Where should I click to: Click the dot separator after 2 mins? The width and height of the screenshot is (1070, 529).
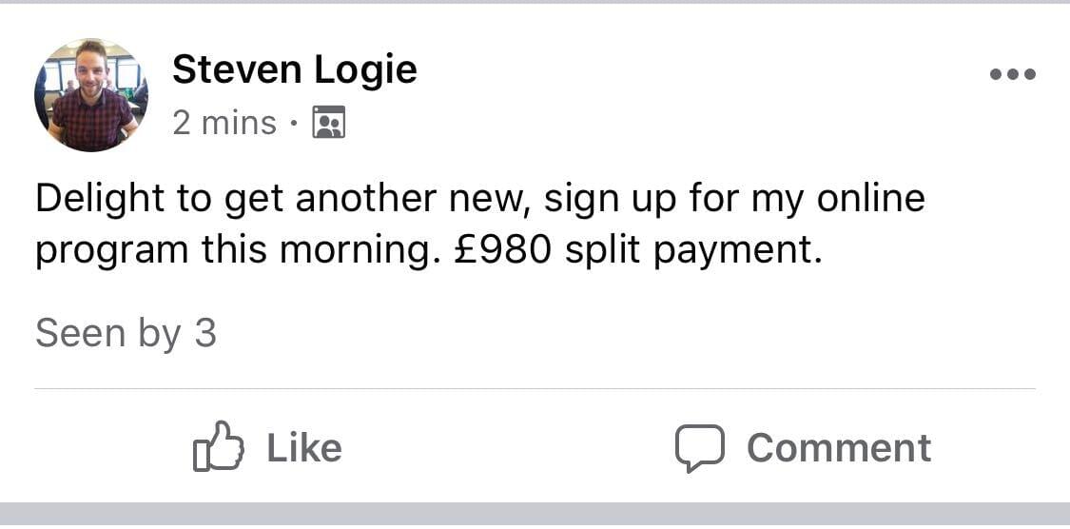click(295, 124)
